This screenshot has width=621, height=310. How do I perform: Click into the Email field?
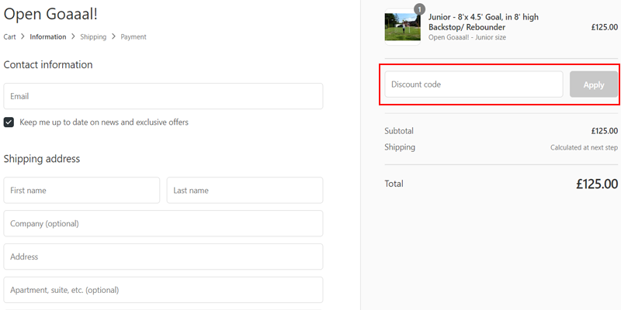click(163, 96)
